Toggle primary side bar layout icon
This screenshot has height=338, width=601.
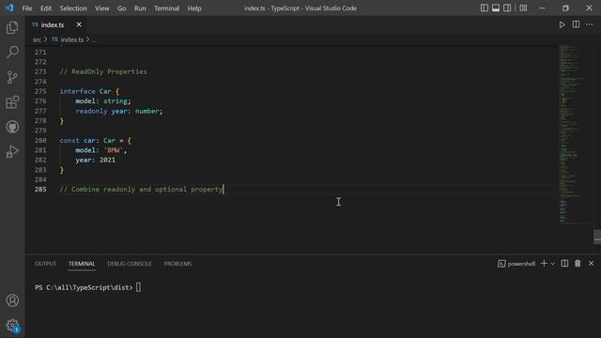pos(485,8)
